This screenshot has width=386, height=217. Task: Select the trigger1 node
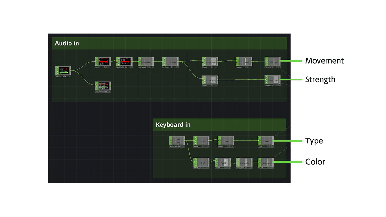(170, 62)
